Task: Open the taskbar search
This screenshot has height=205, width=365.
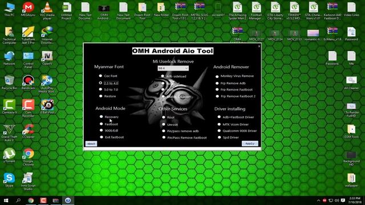Action: (x=18, y=200)
